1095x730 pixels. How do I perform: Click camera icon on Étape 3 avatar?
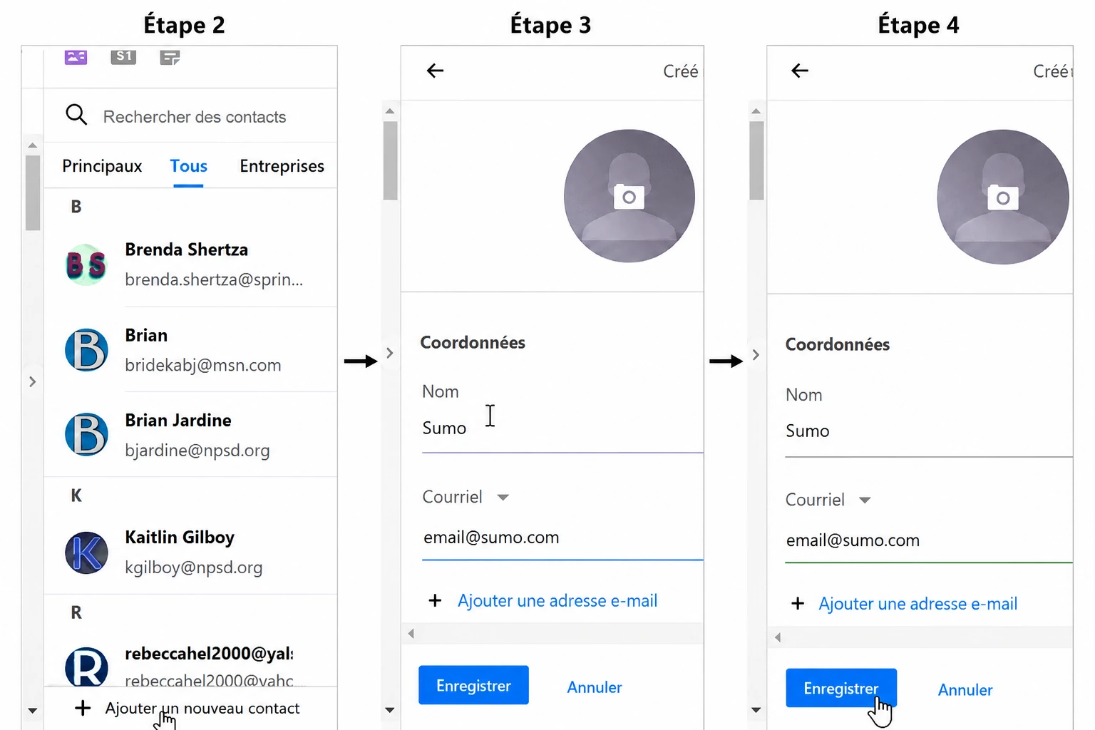629,197
